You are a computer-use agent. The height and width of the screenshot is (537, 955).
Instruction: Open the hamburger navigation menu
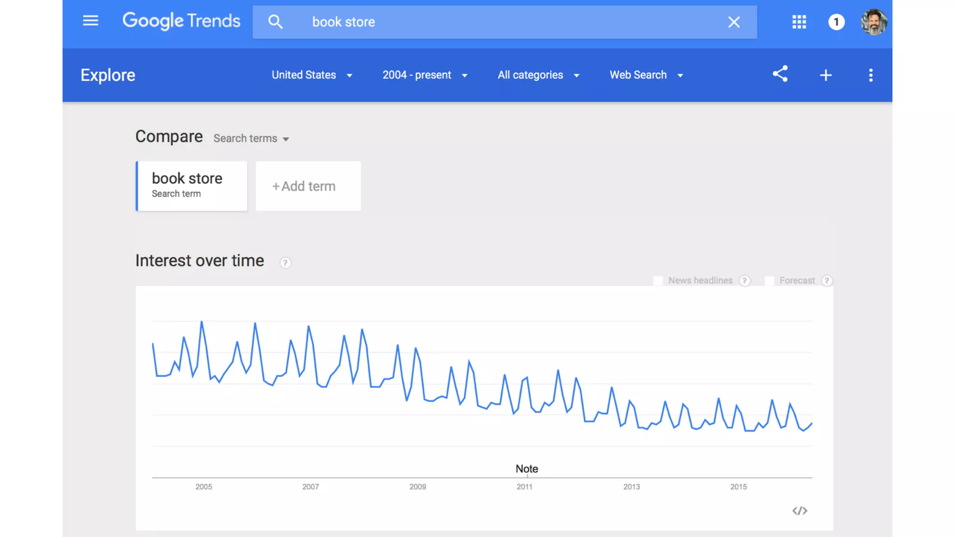pyautogui.click(x=90, y=21)
